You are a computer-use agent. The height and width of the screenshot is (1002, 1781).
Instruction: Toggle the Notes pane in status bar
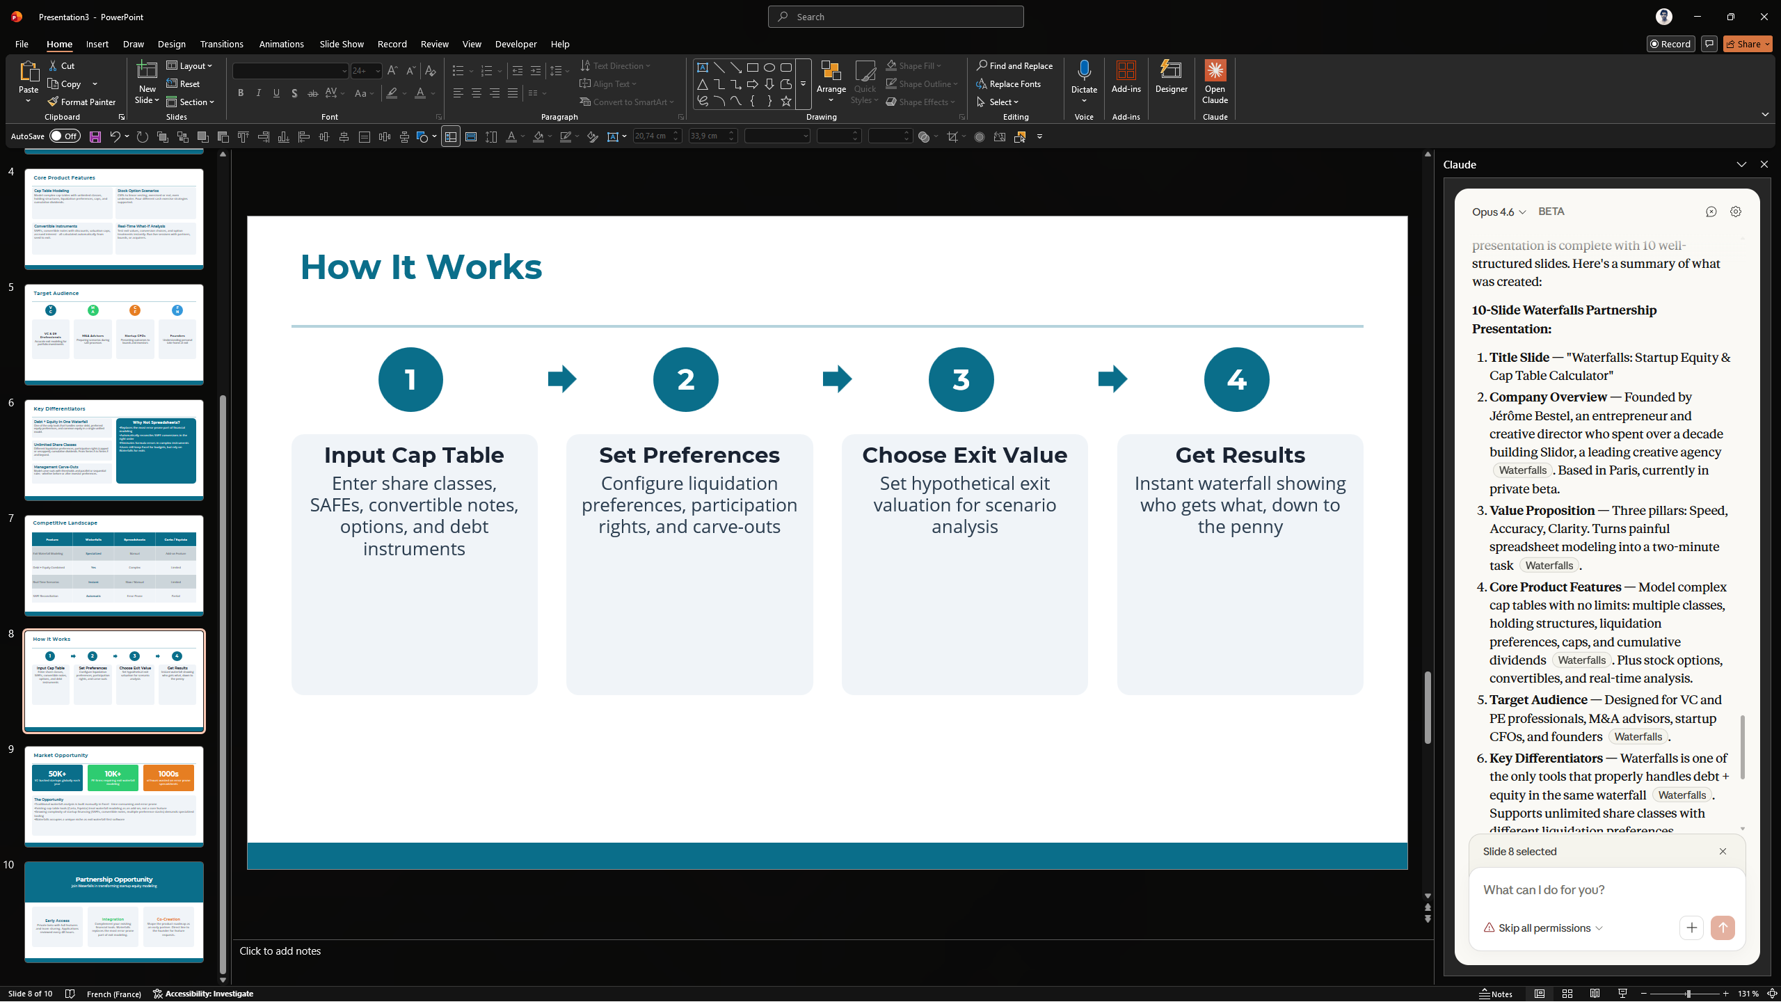pyautogui.click(x=1496, y=994)
